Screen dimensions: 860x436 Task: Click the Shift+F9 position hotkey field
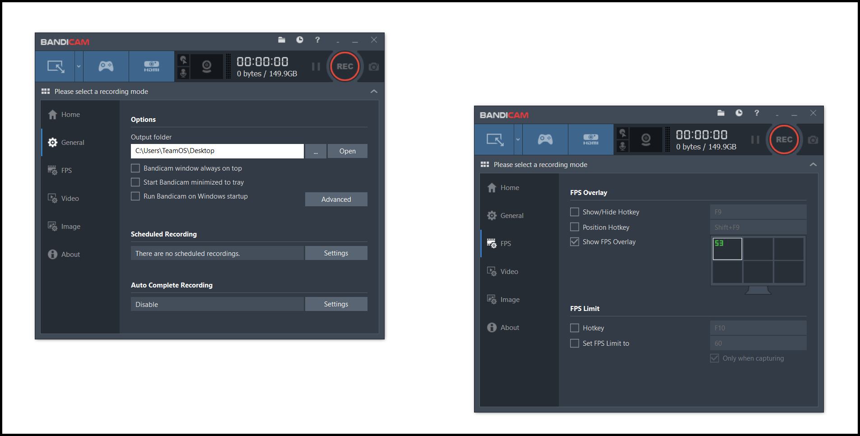click(x=758, y=227)
